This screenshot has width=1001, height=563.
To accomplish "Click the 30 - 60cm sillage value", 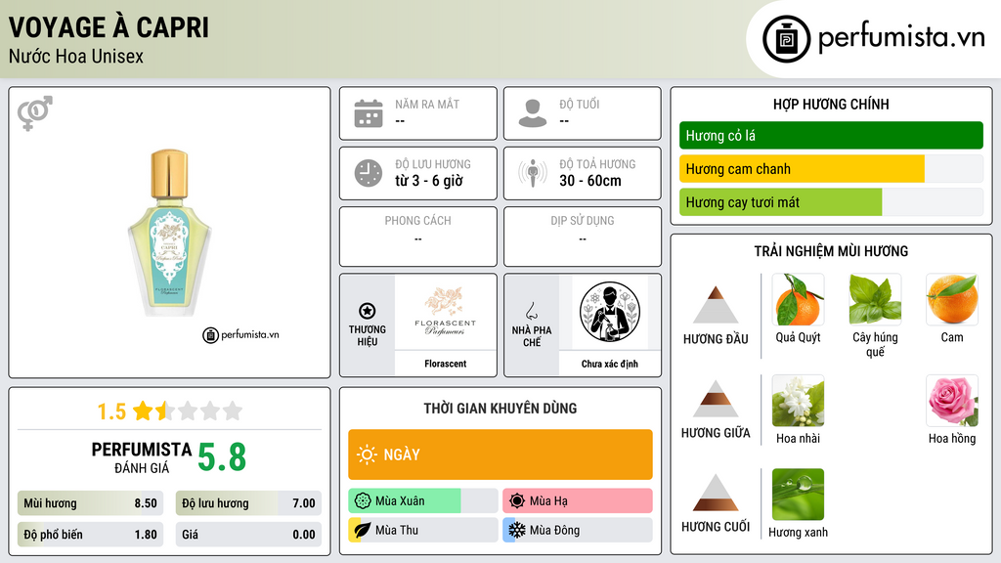I will (x=590, y=181).
